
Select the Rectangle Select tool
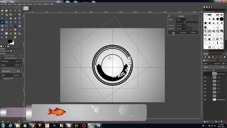pos(2,11)
